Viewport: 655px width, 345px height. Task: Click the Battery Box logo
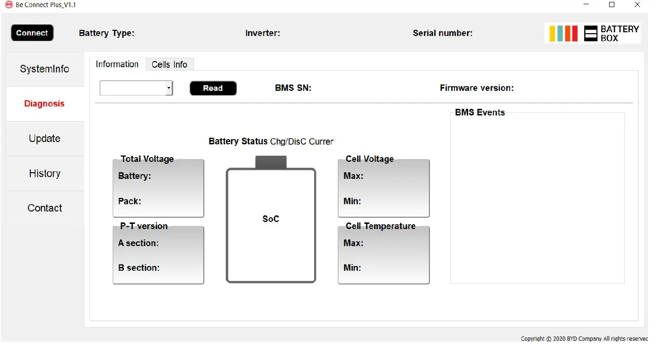click(593, 34)
